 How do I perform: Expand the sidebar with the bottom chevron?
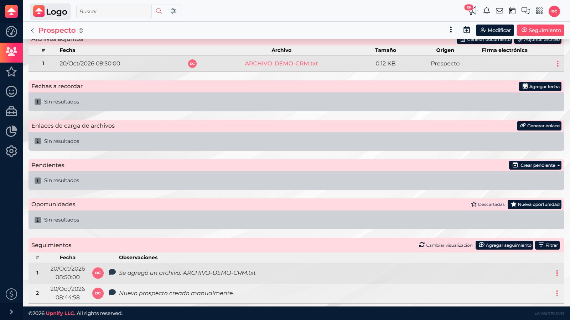(11, 312)
